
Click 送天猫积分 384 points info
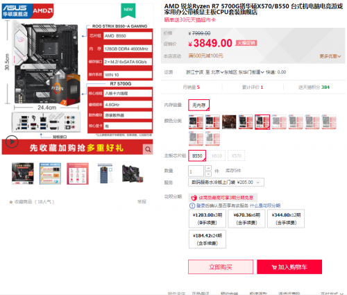(314, 87)
